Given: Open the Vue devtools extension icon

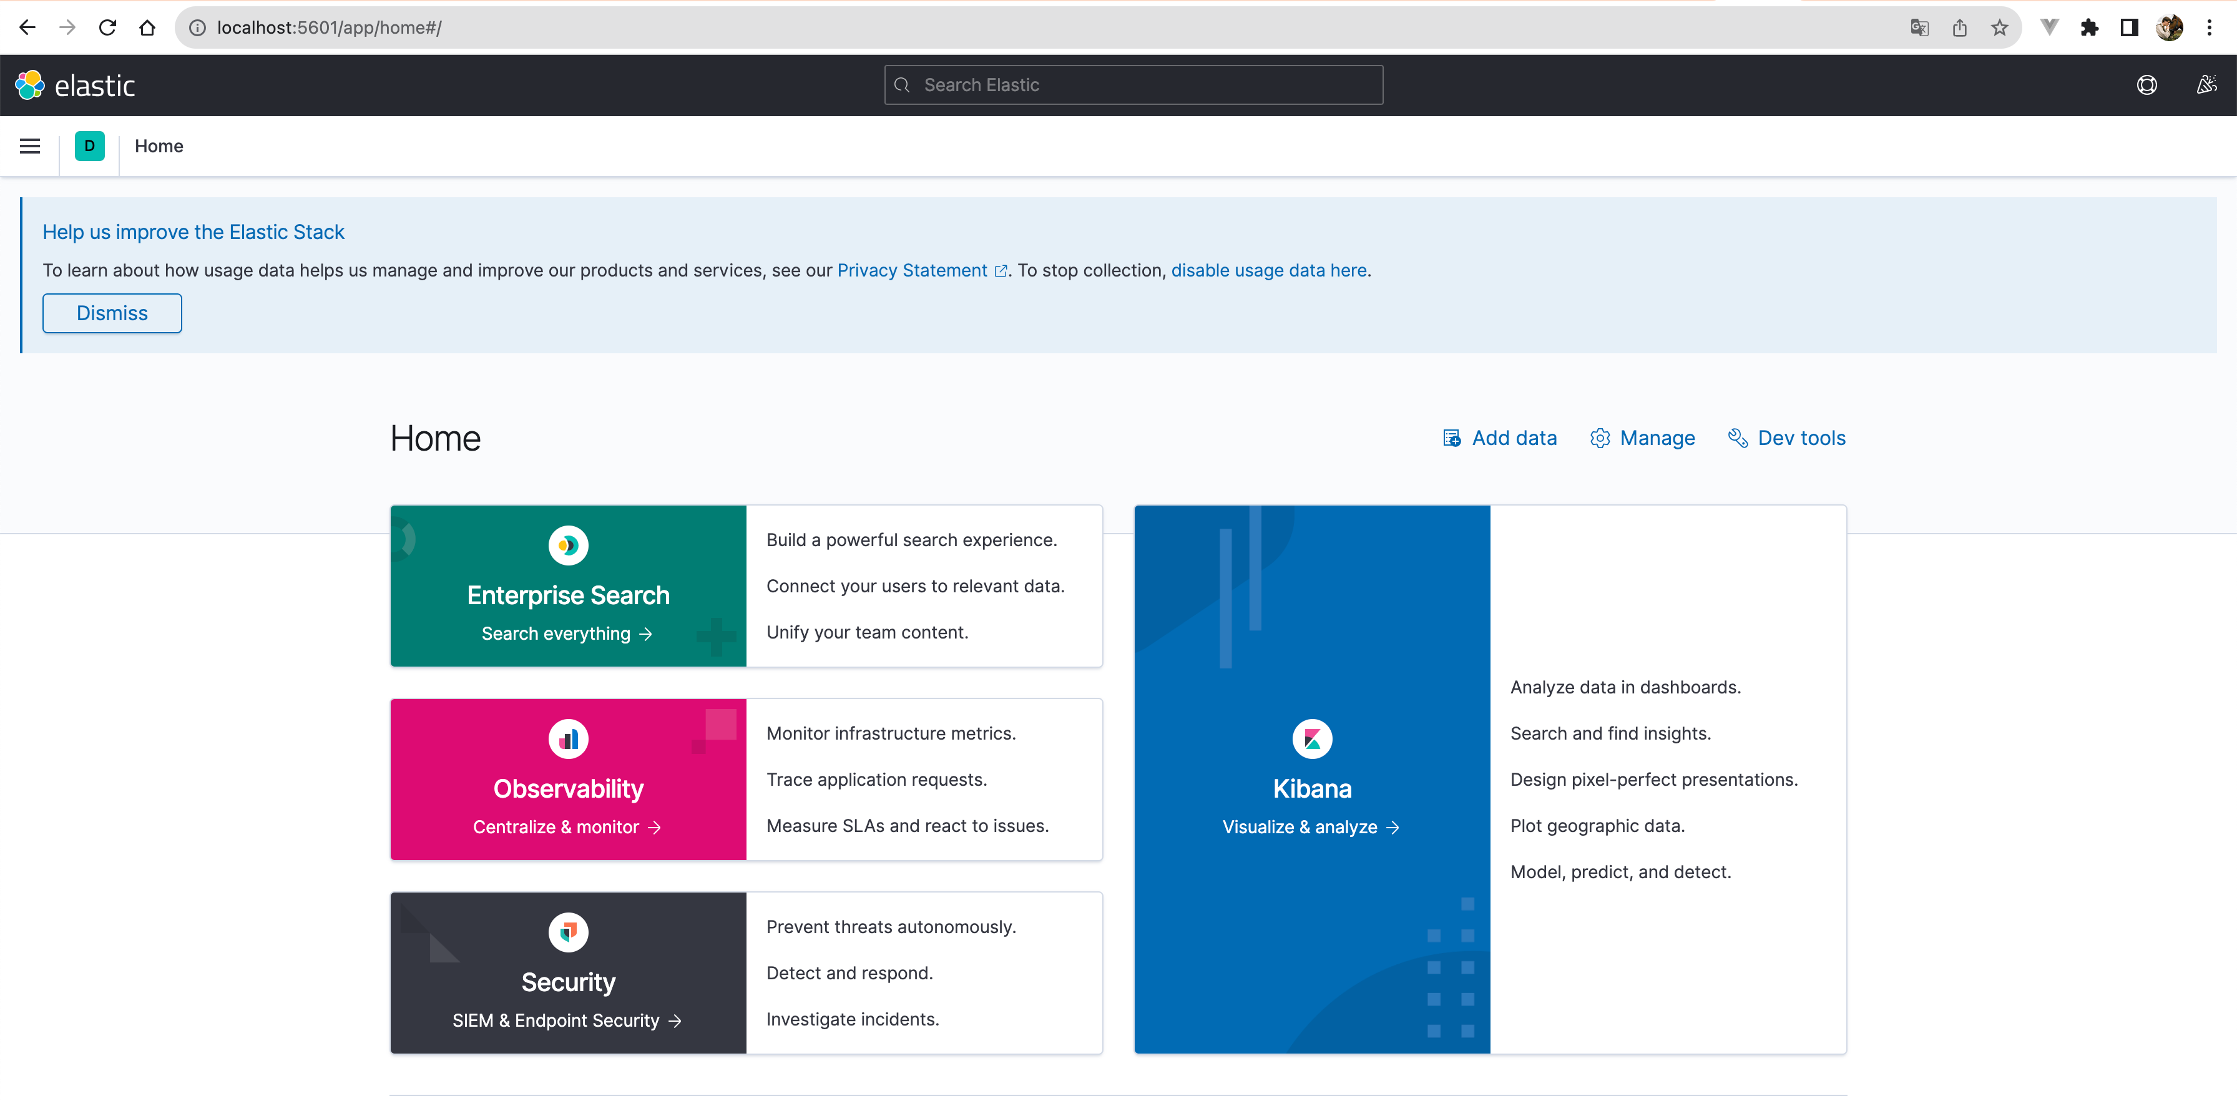Looking at the screenshot, I should tap(2049, 28).
